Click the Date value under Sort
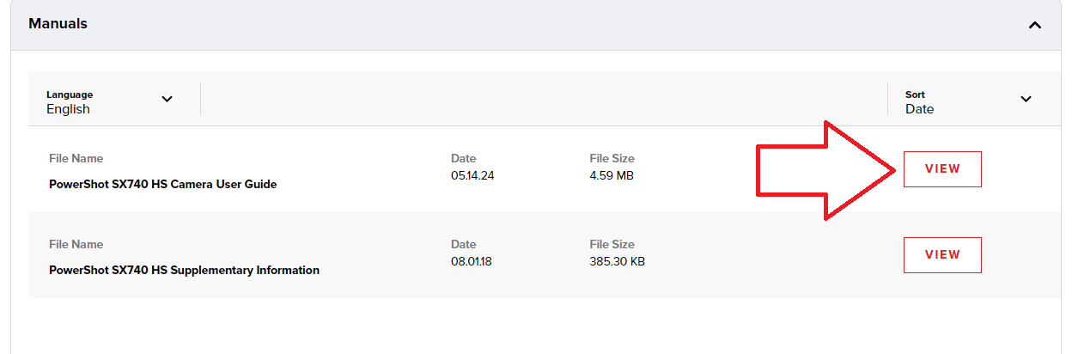The width and height of the screenshot is (1072, 354). 919,109
